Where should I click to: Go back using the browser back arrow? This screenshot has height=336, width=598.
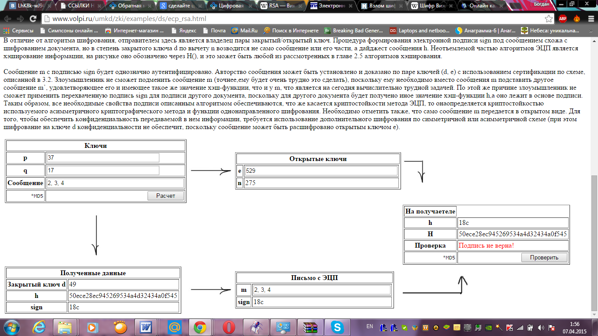(8, 19)
